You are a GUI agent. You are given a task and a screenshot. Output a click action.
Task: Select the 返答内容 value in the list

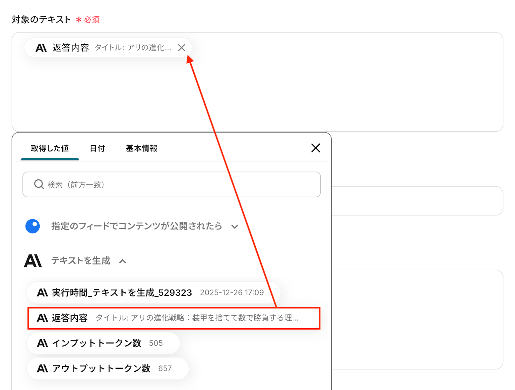(174, 318)
